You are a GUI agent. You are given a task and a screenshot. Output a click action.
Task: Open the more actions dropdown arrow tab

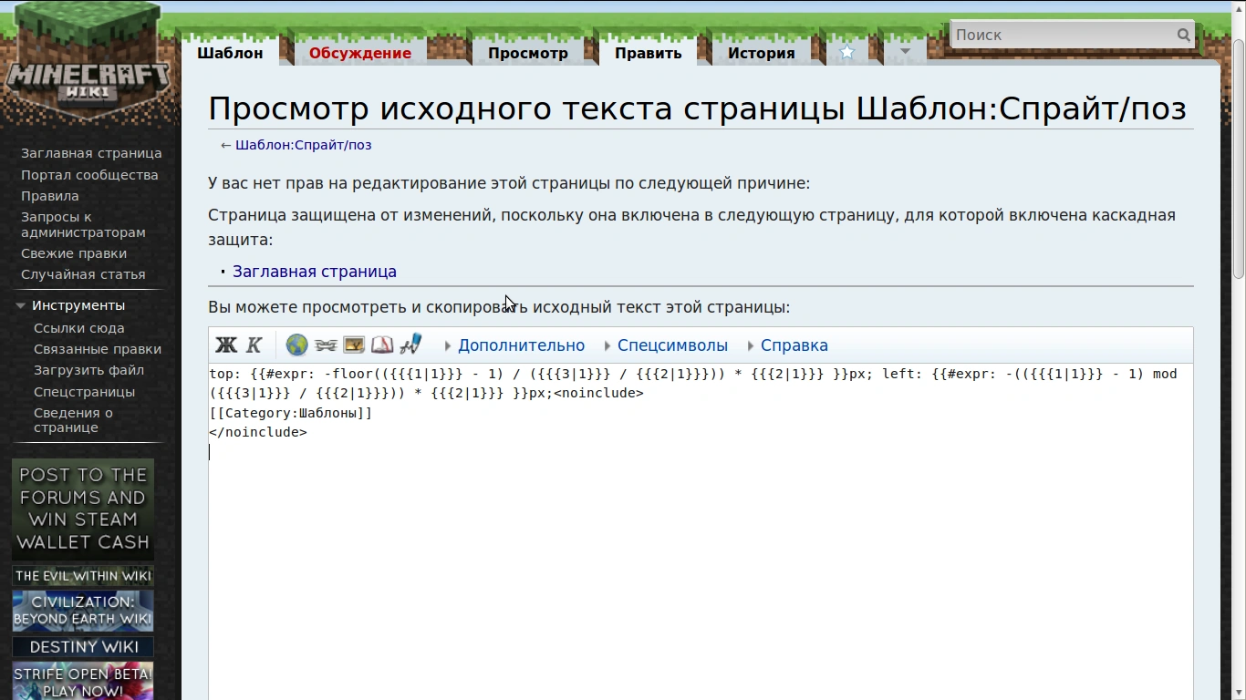click(905, 52)
